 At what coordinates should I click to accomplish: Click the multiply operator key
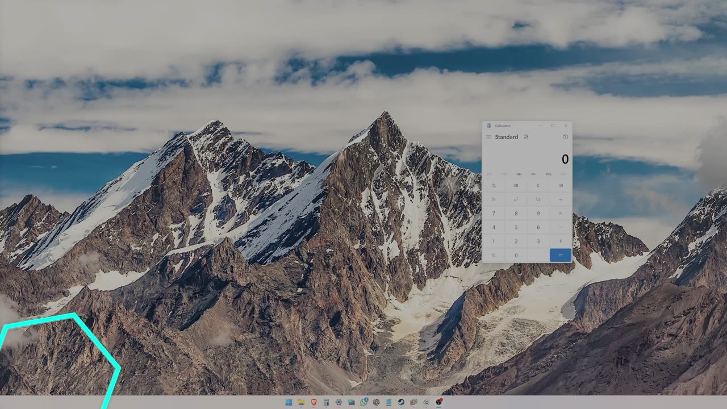coord(561,213)
